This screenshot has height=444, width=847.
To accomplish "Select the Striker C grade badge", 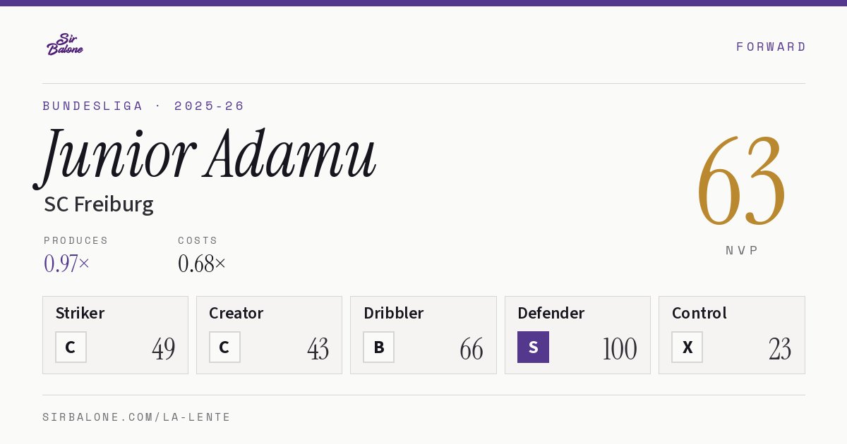I will [71, 347].
